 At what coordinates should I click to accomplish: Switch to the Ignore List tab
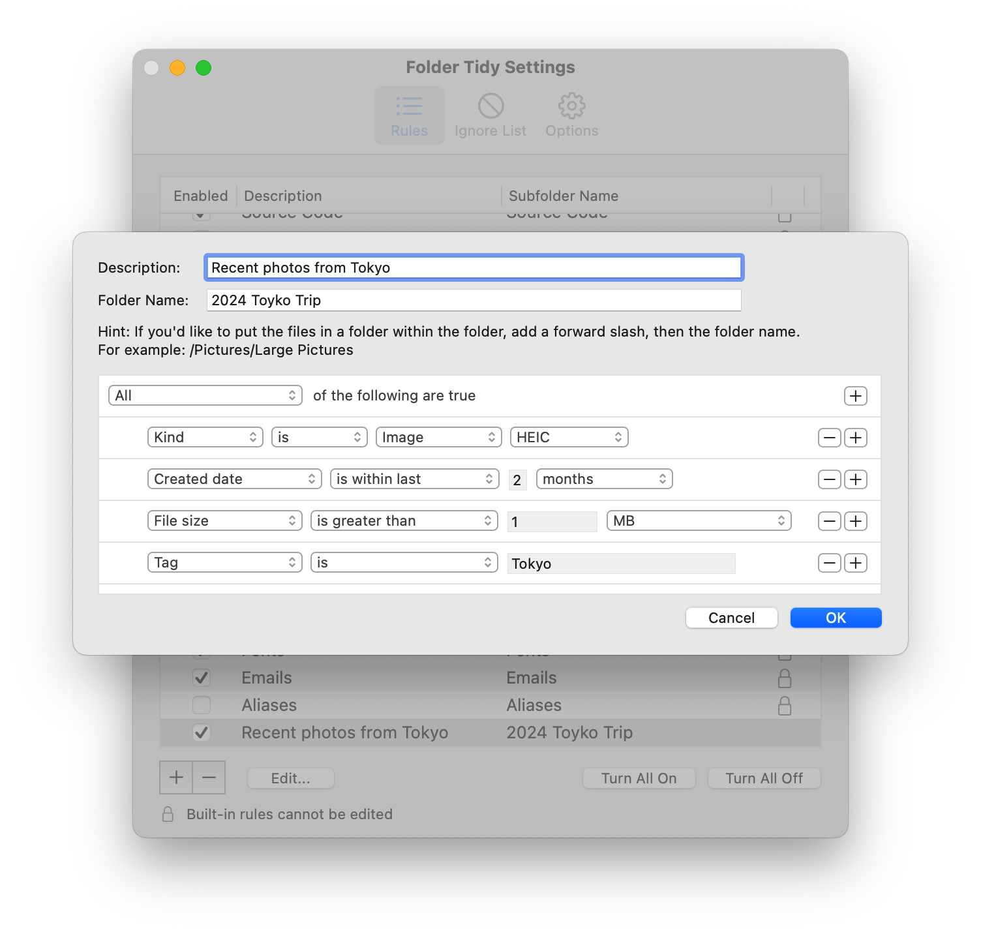pos(490,115)
